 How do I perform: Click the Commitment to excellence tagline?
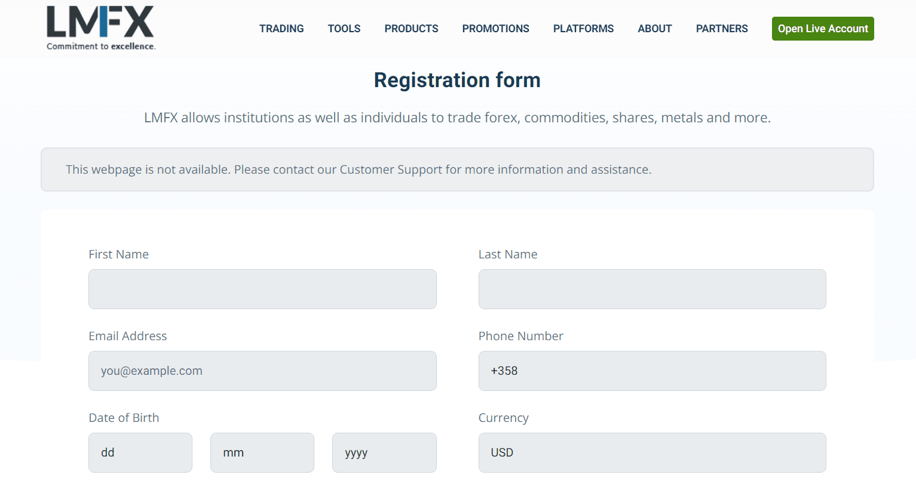coord(101,46)
